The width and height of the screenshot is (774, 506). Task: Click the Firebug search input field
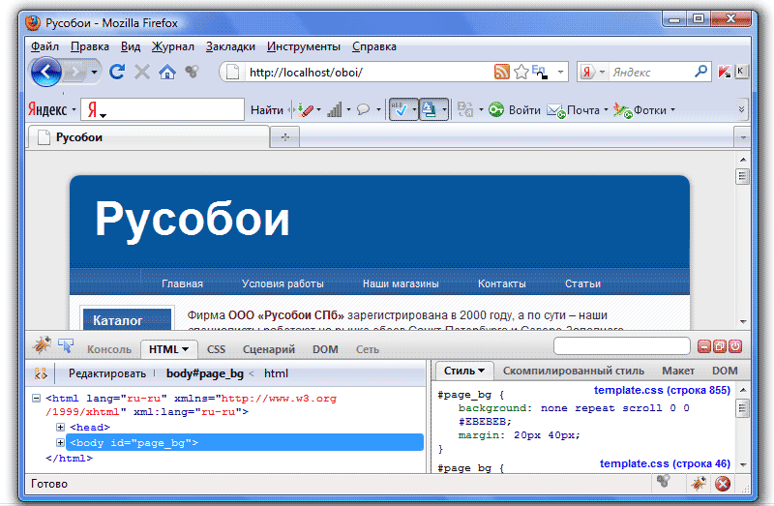click(x=621, y=346)
